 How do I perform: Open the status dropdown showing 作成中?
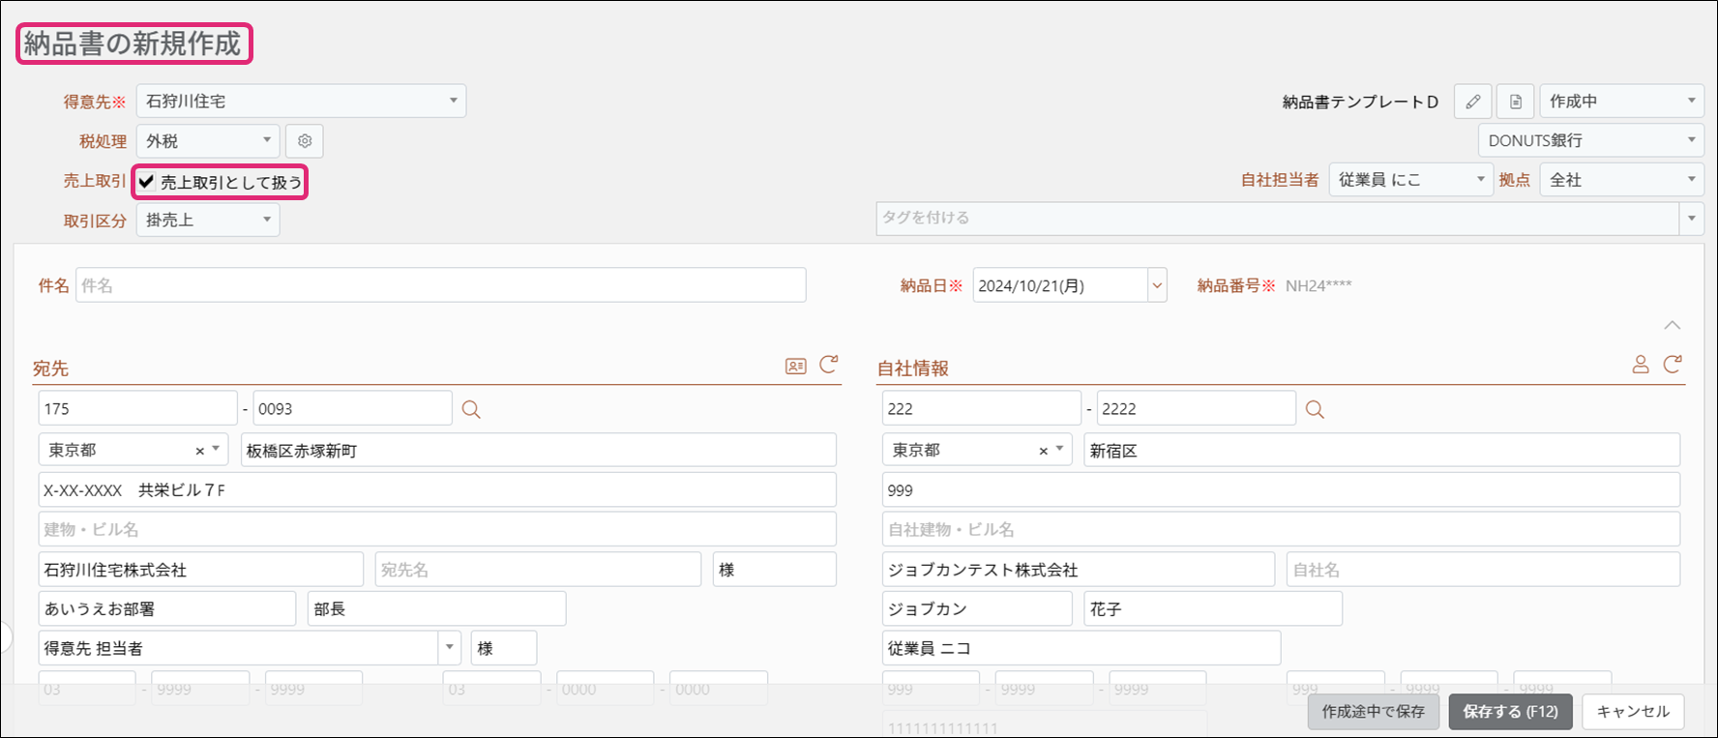tap(1621, 102)
